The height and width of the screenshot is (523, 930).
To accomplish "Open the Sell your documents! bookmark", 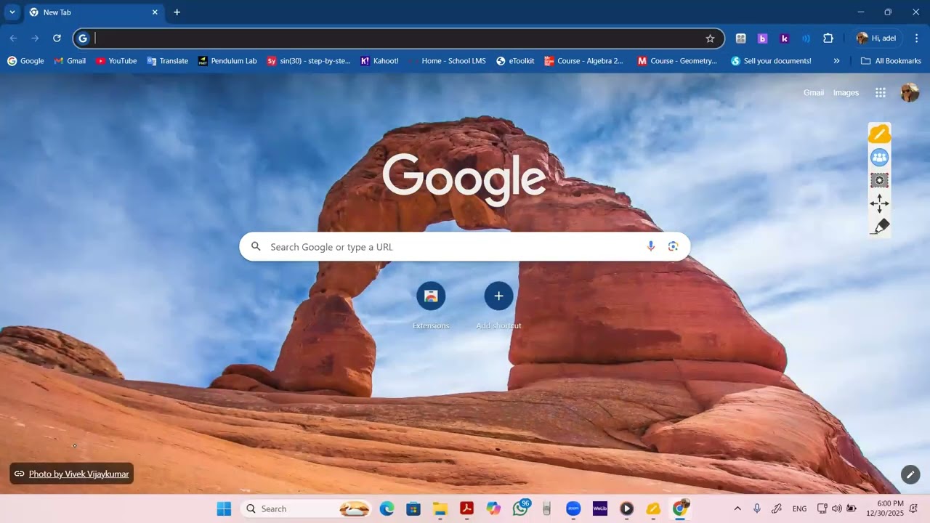I will [771, 61].
